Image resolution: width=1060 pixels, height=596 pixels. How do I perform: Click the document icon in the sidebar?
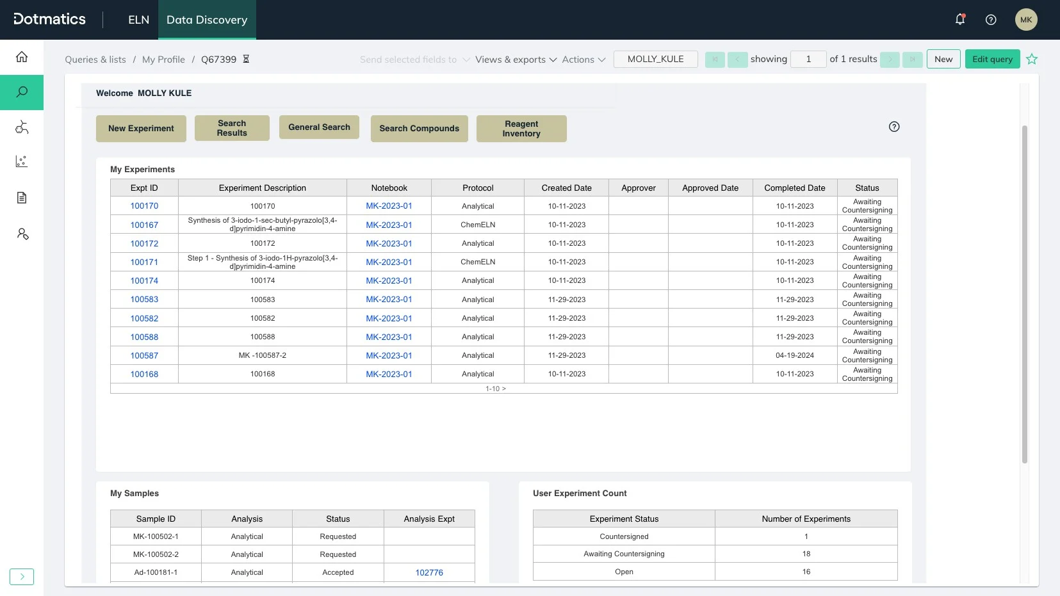(22, 198)
